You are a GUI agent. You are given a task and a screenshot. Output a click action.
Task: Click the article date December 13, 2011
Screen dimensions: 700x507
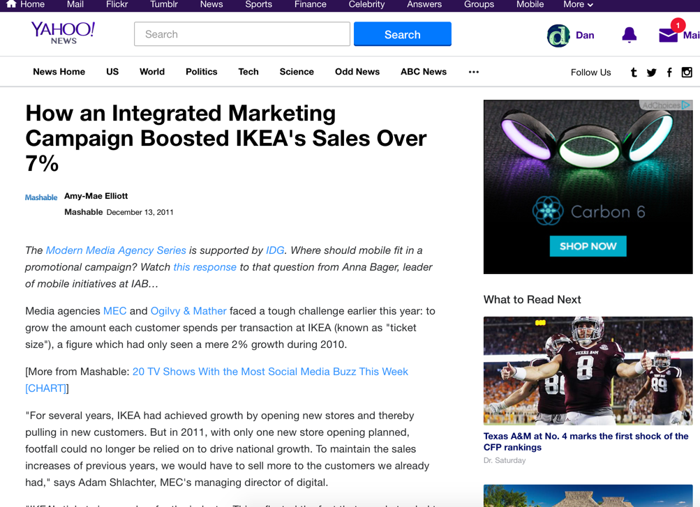tap(140, 212)
